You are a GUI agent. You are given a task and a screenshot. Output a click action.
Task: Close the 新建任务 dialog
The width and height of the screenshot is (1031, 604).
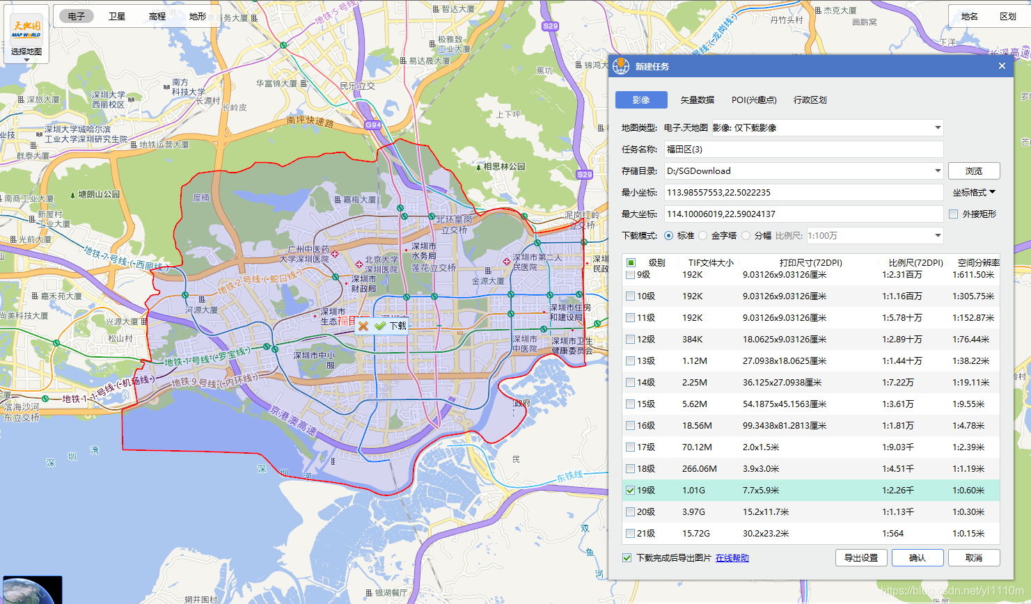[x=1002, y=66]
